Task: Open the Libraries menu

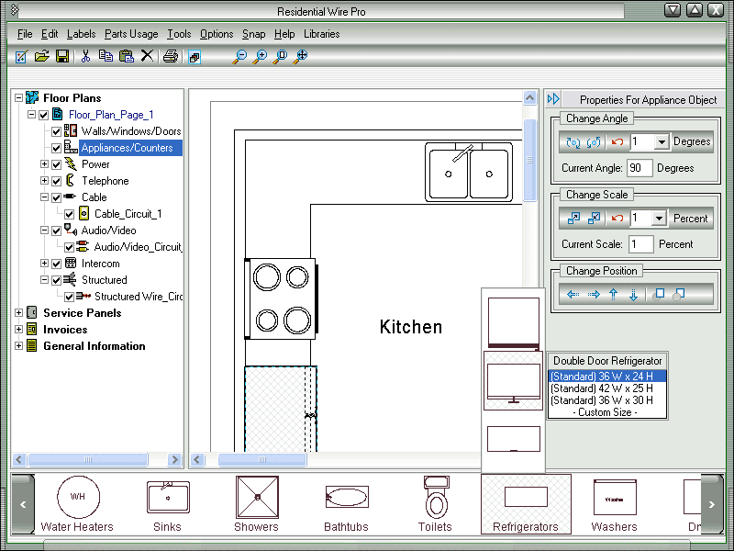Action: [x=321, y=34]
